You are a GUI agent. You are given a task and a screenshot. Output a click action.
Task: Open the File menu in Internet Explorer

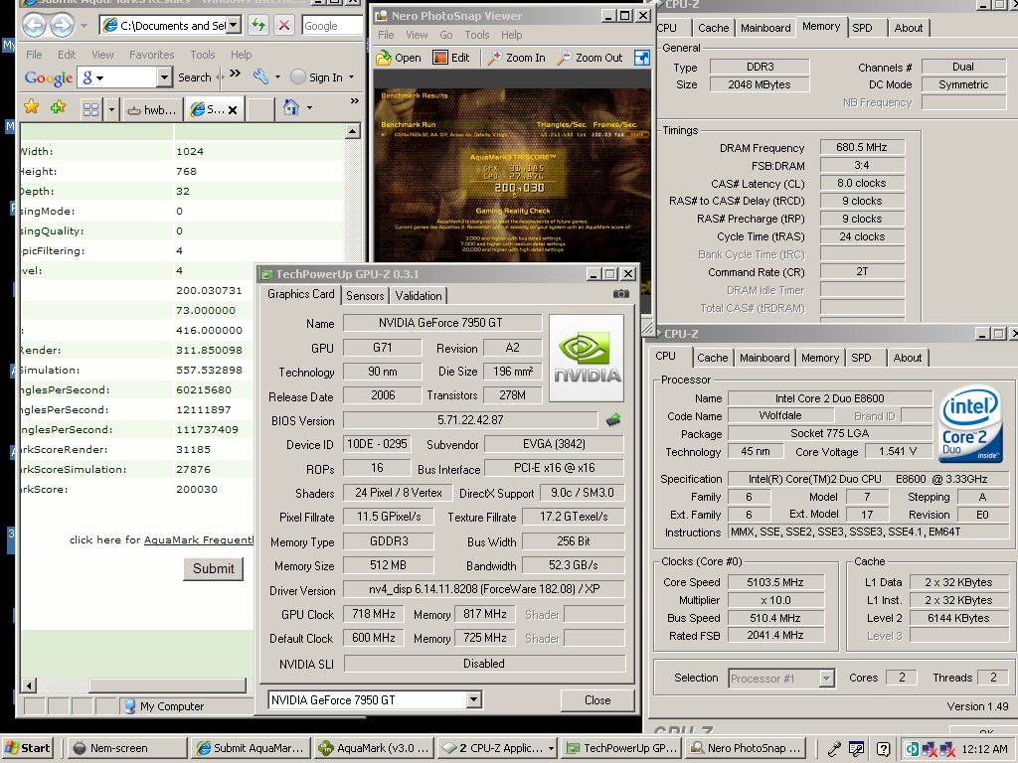pos(34,55)
